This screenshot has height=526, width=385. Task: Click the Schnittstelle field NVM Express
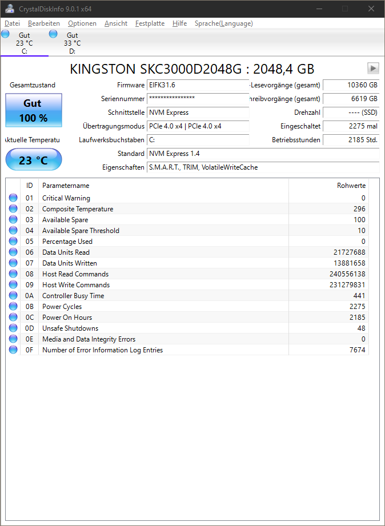[x=198, y=113]
